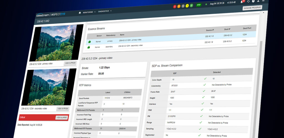Click the orange alarm count badge
Image resolution: width=284 pixels, height=138 pixels.
click(179, 6)
